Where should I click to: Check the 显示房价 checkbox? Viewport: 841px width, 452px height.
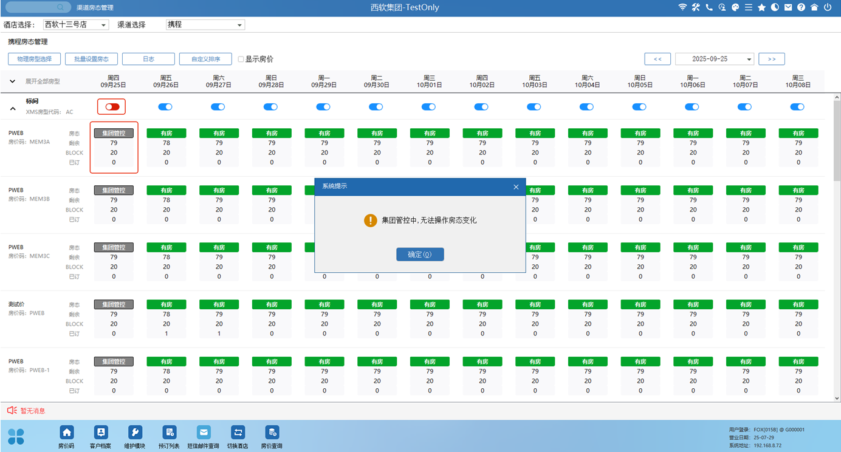click(241, 60)
